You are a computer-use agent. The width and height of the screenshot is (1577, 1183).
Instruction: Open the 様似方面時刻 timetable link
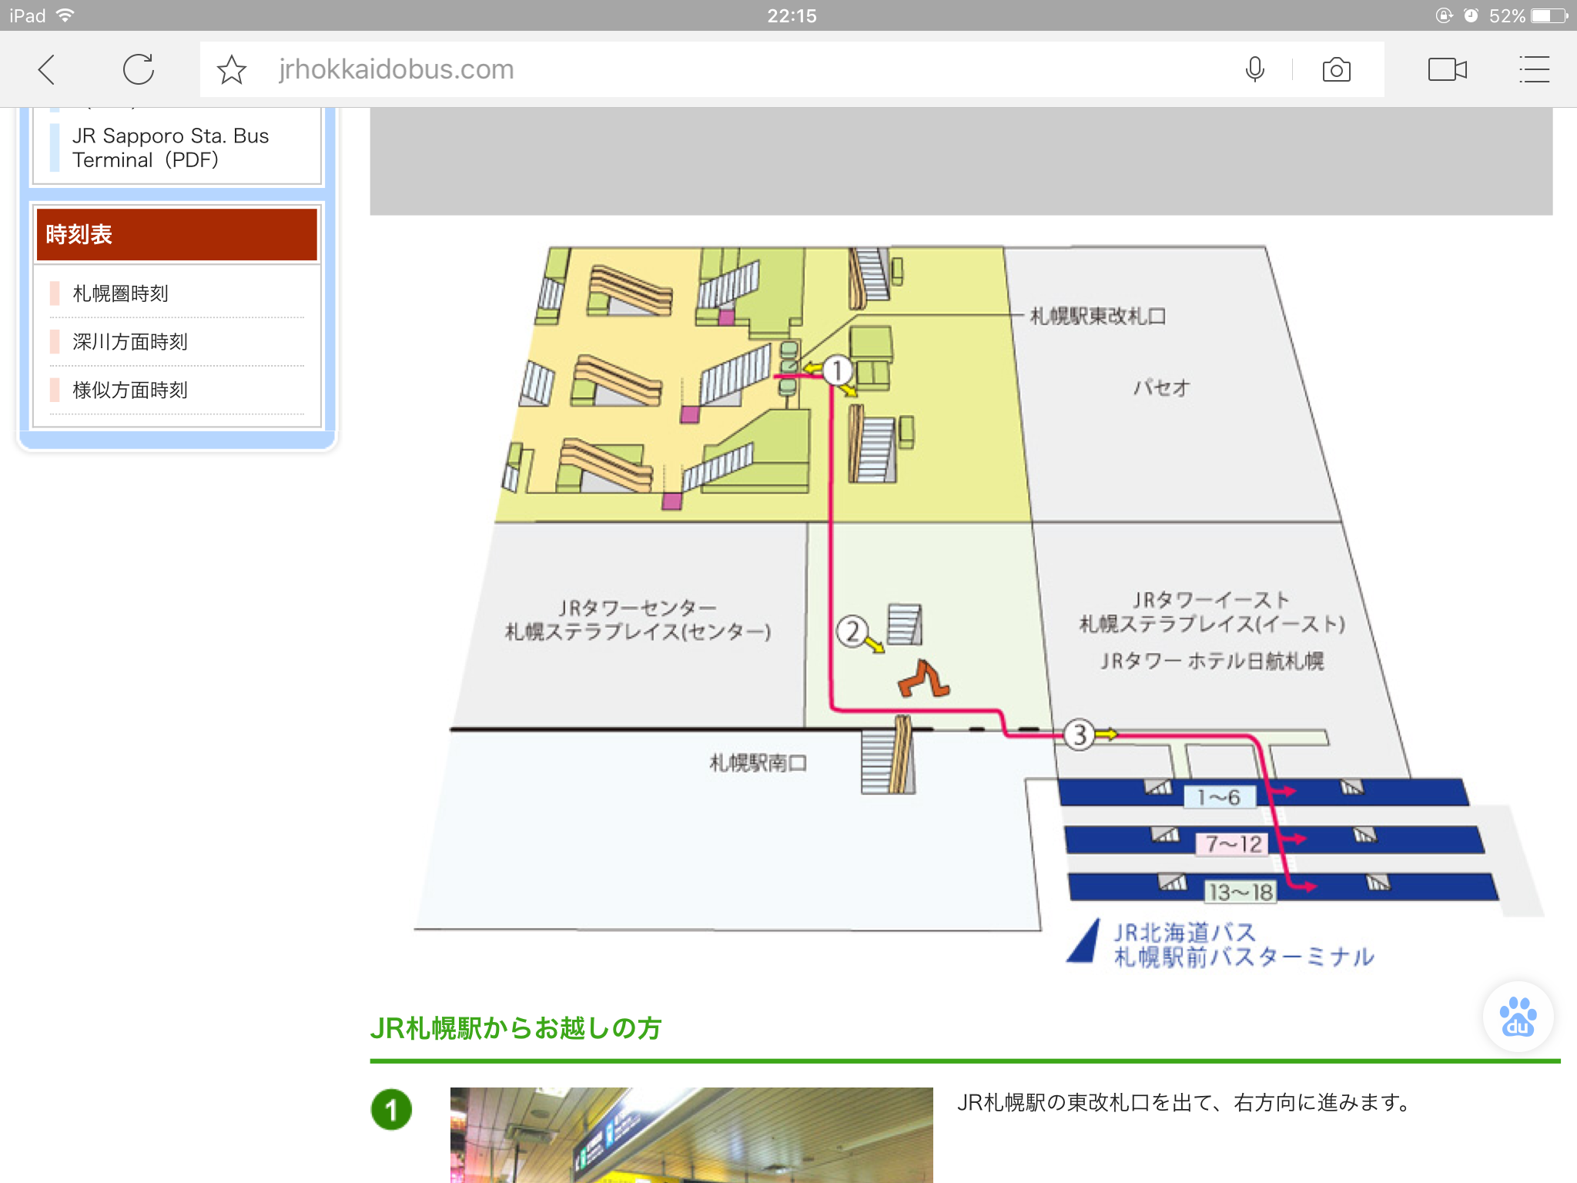130,390
